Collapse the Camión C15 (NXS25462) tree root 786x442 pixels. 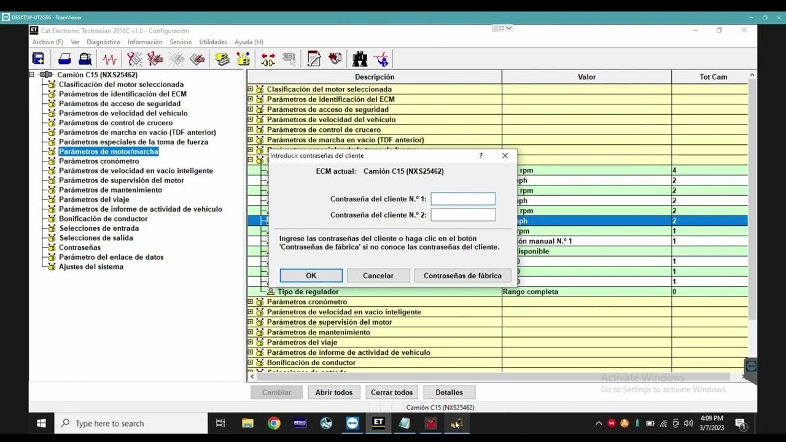coord(32,74)
